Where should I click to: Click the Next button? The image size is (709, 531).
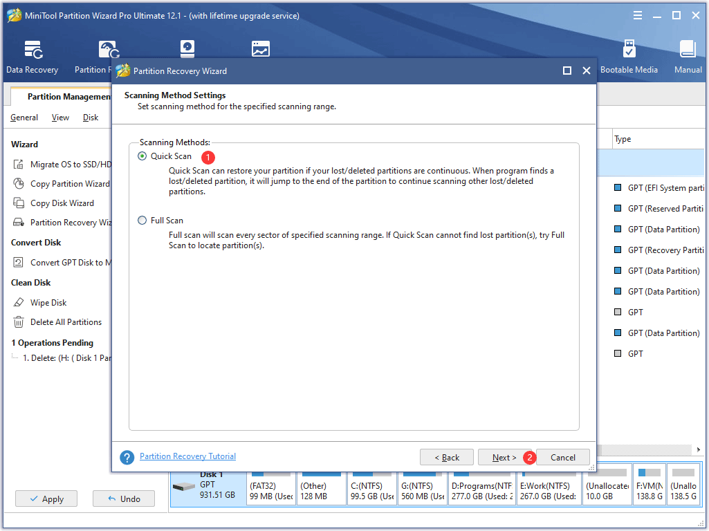[504, 457]
